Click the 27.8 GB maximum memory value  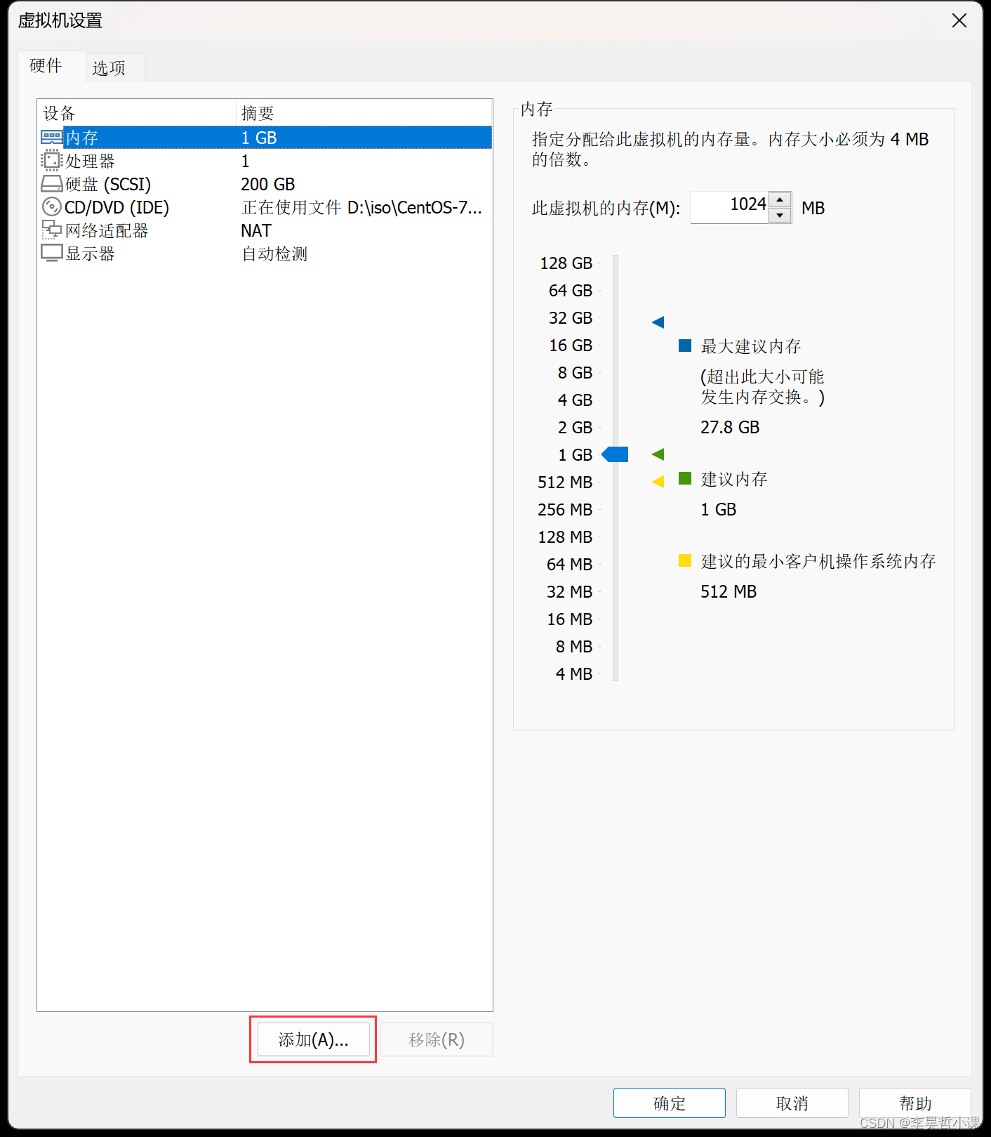coord(730,427)
